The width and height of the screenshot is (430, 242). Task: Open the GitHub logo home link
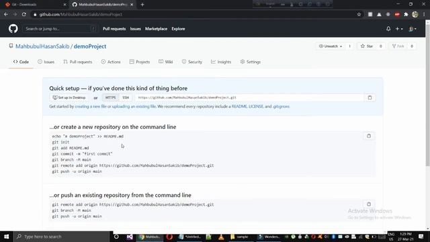(x=13, y=28)
